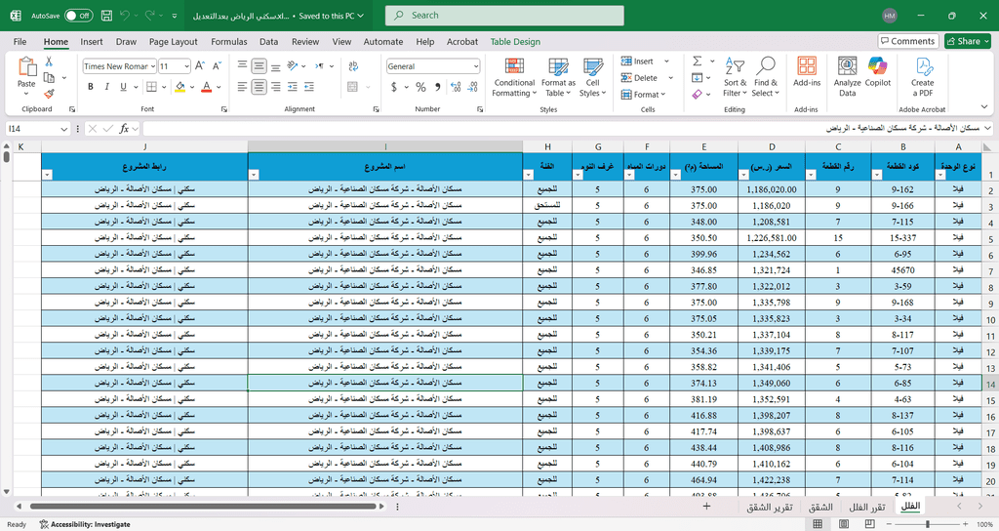Switch to the تقرير الشقق sheet tab

click(769, 507)
